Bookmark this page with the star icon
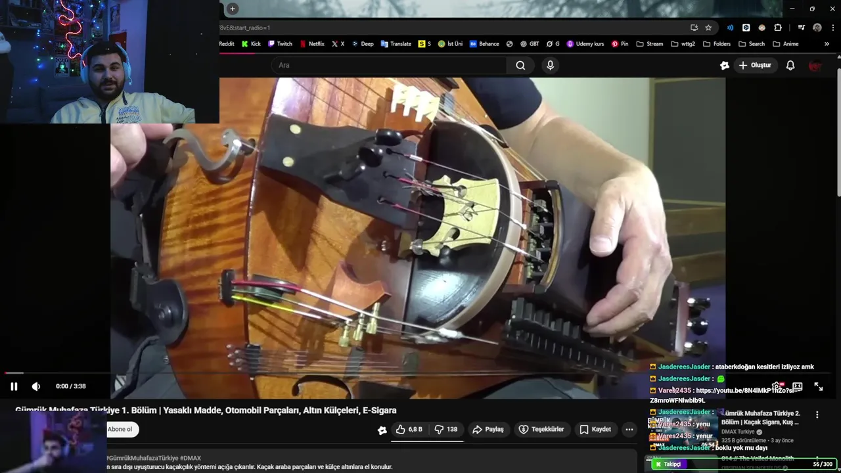Image resolution: width=841 pixels, height=473 pixels. click(708, 28)
